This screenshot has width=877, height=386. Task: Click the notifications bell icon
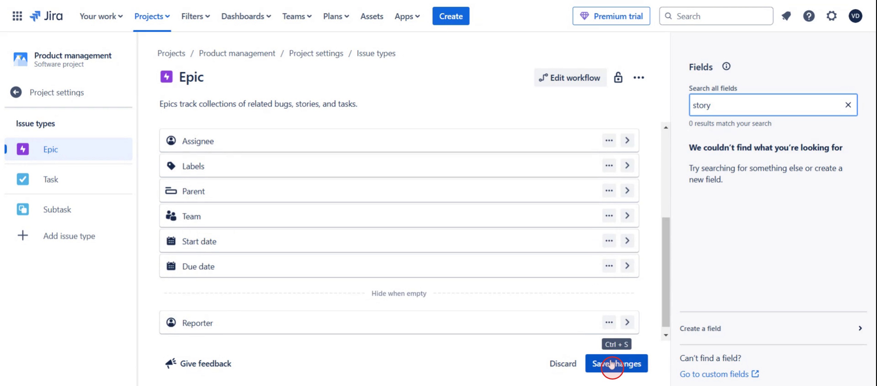786,16
